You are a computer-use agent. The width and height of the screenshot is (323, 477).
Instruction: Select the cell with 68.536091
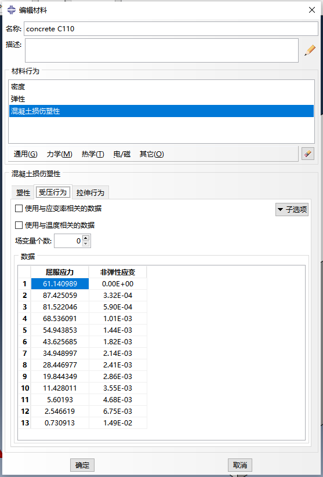(x=60, y=319)
